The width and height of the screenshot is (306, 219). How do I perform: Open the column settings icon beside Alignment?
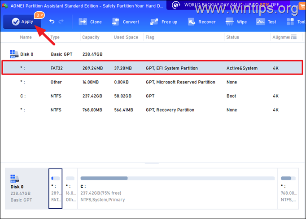tap(293, 37)
